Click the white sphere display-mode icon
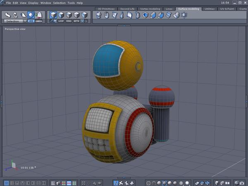Image resolution: width=248 pixels, height=186 pixels. (187, 183)
